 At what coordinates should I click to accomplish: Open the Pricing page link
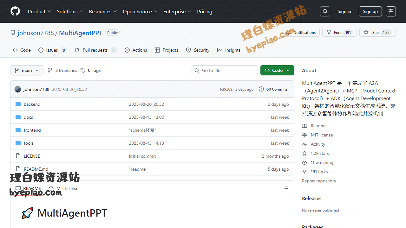[205, 11]
